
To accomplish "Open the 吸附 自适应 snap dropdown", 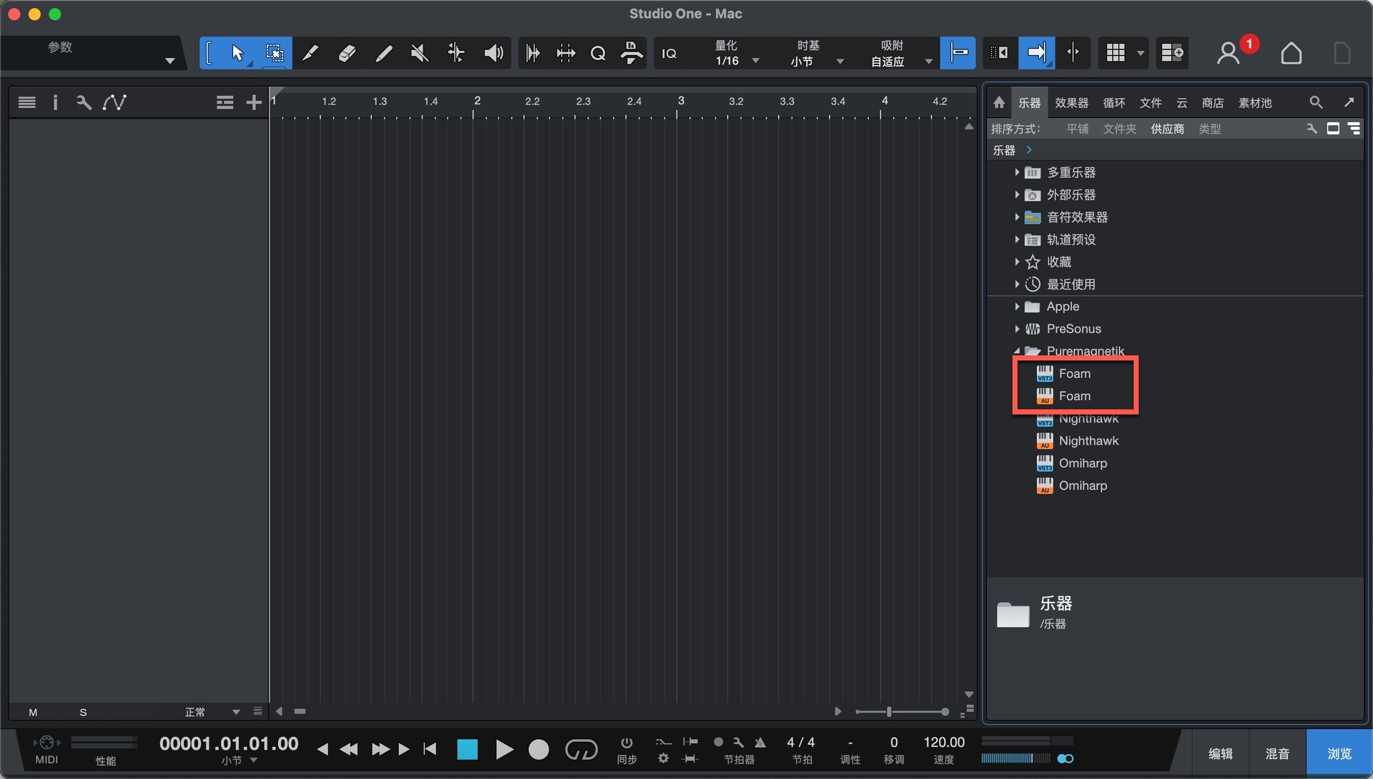I will tap(900, 54).
